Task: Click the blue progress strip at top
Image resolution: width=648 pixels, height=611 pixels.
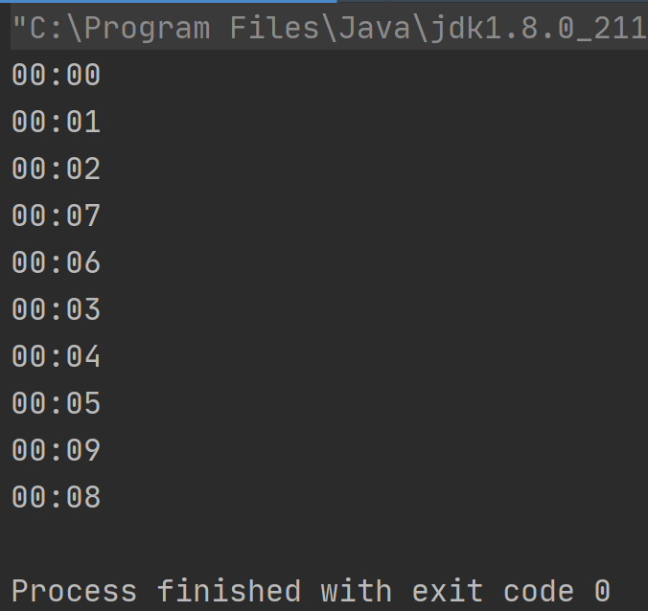Action: click(x=169, y=1)
